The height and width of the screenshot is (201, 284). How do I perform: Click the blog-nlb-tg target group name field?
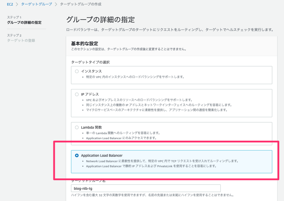coord(146,188)
